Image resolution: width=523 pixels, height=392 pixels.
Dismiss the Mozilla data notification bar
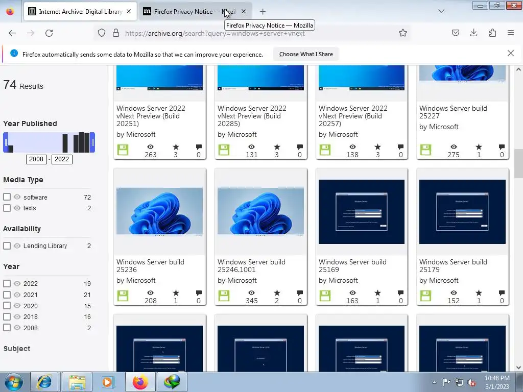click(511, 53)
